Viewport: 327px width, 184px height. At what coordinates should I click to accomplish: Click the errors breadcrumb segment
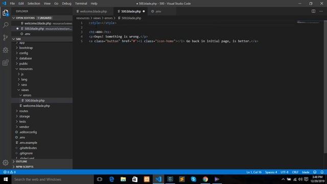[x=108, y=18]
